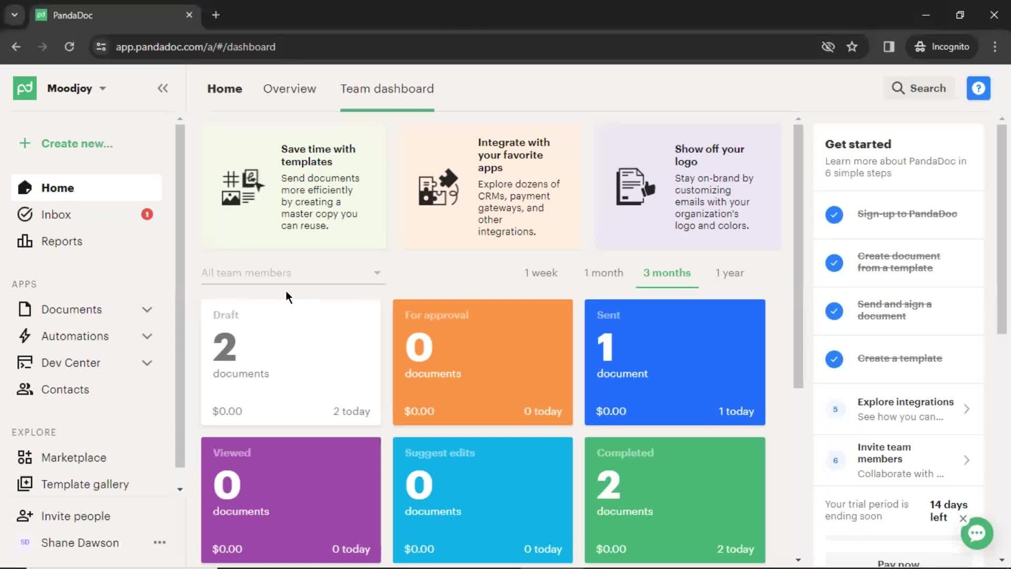Toggle the Send and sign document step
The height and width of the screenshot is (569, 1011).
tap(834, 310)
